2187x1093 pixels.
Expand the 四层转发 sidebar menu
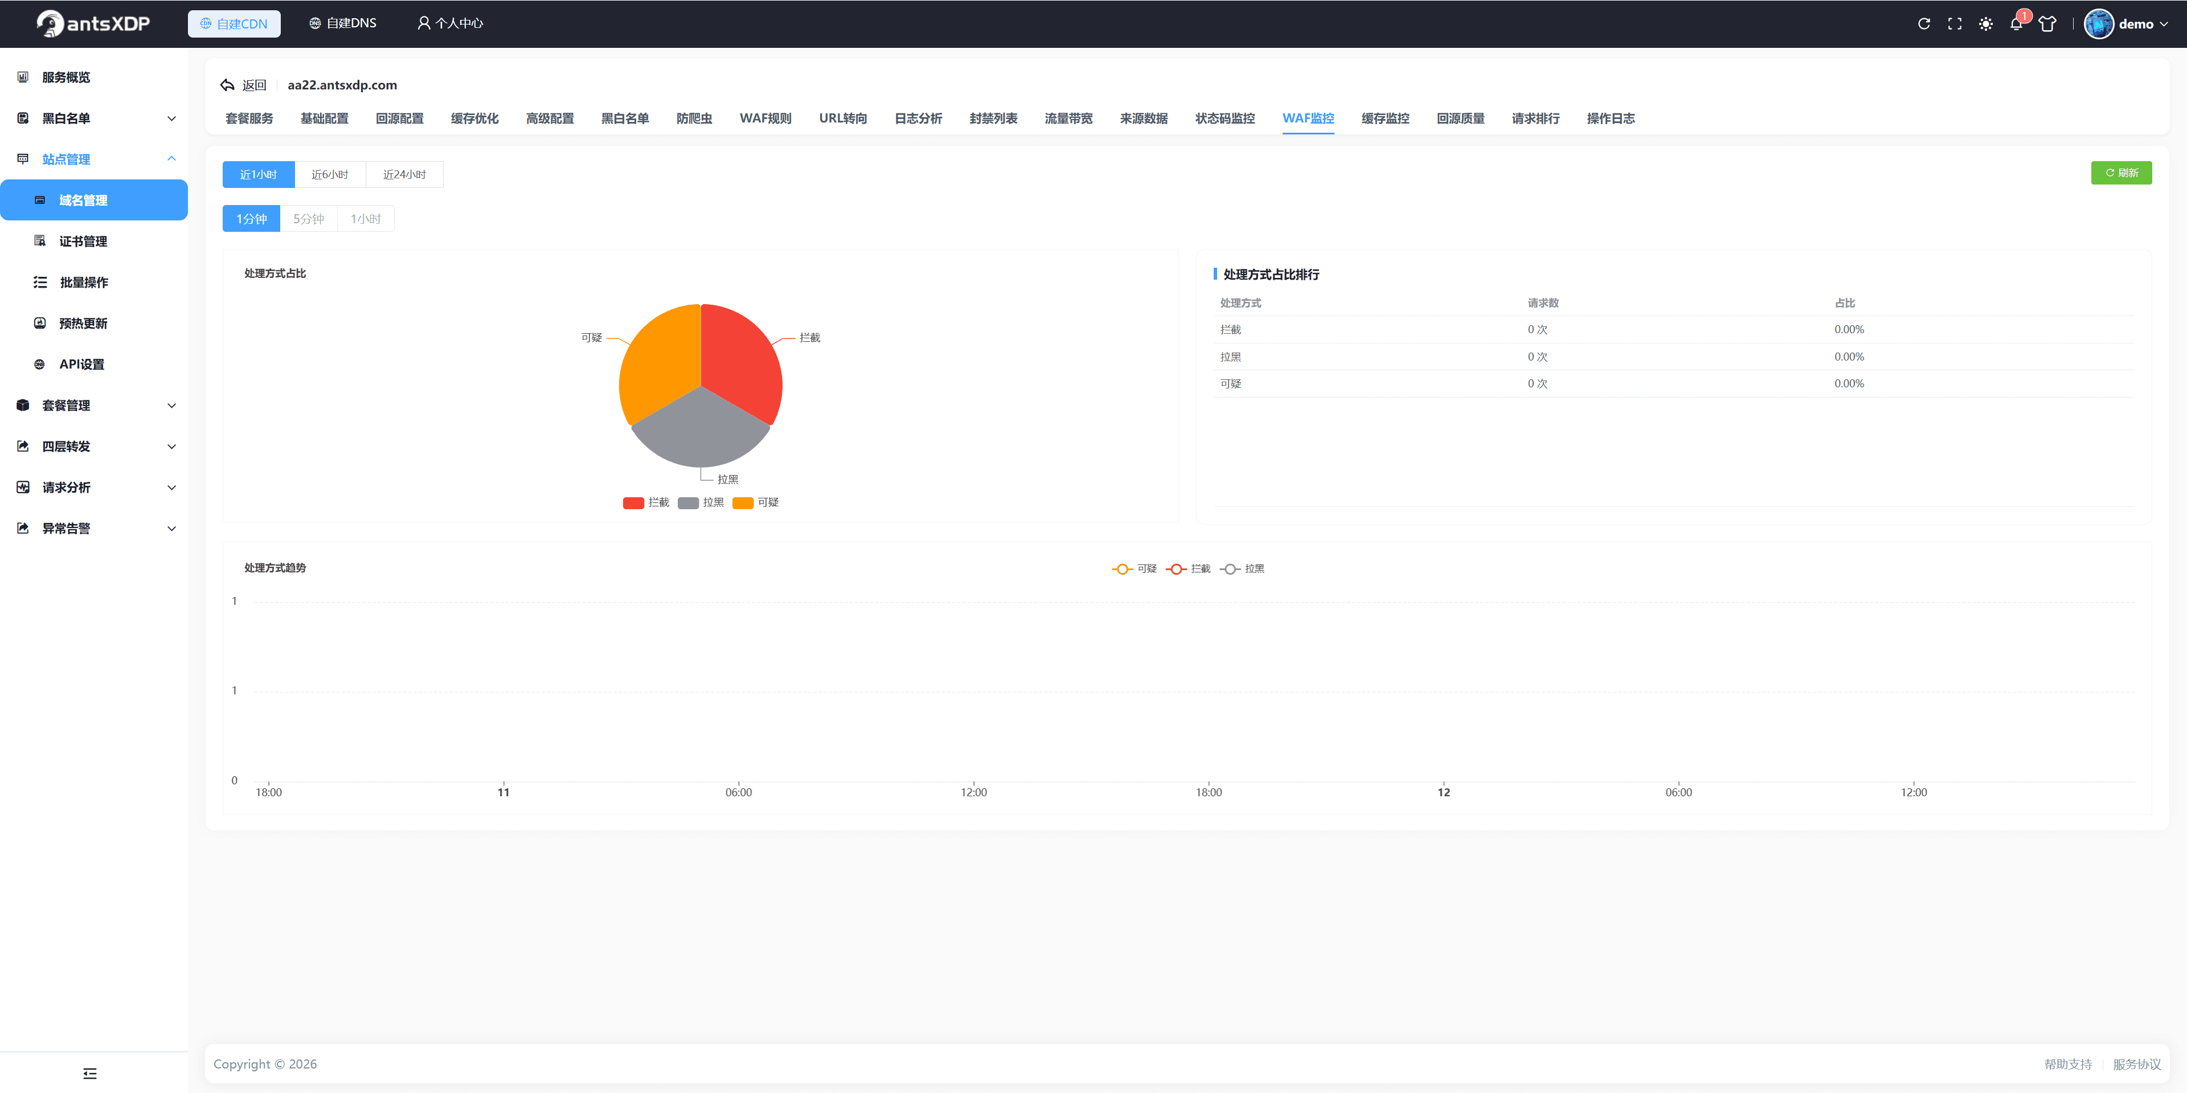point(93,446)
